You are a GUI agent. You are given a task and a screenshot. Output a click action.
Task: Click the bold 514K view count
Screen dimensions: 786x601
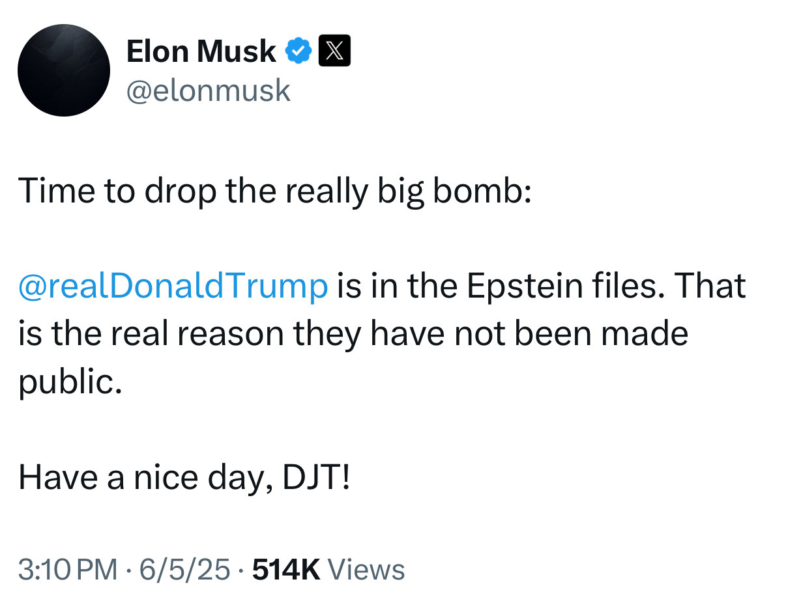coord(285,569)
